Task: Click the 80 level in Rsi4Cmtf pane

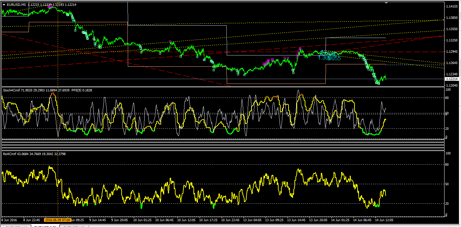Action: [x=447, y=165]
